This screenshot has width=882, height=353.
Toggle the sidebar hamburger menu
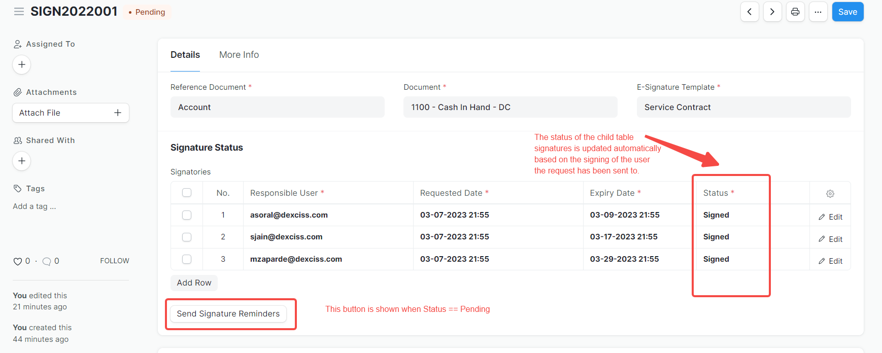point(19,12)
